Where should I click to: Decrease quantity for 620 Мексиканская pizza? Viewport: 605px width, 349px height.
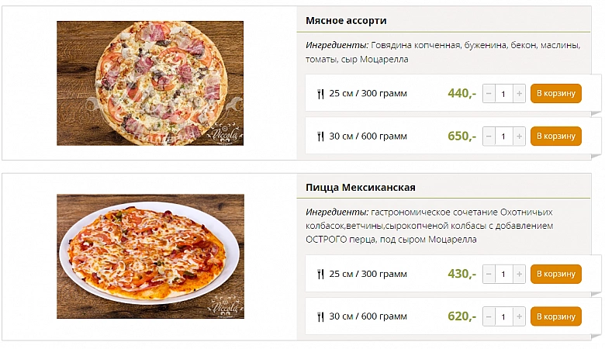pyautogui.click(x=489, y=316)
